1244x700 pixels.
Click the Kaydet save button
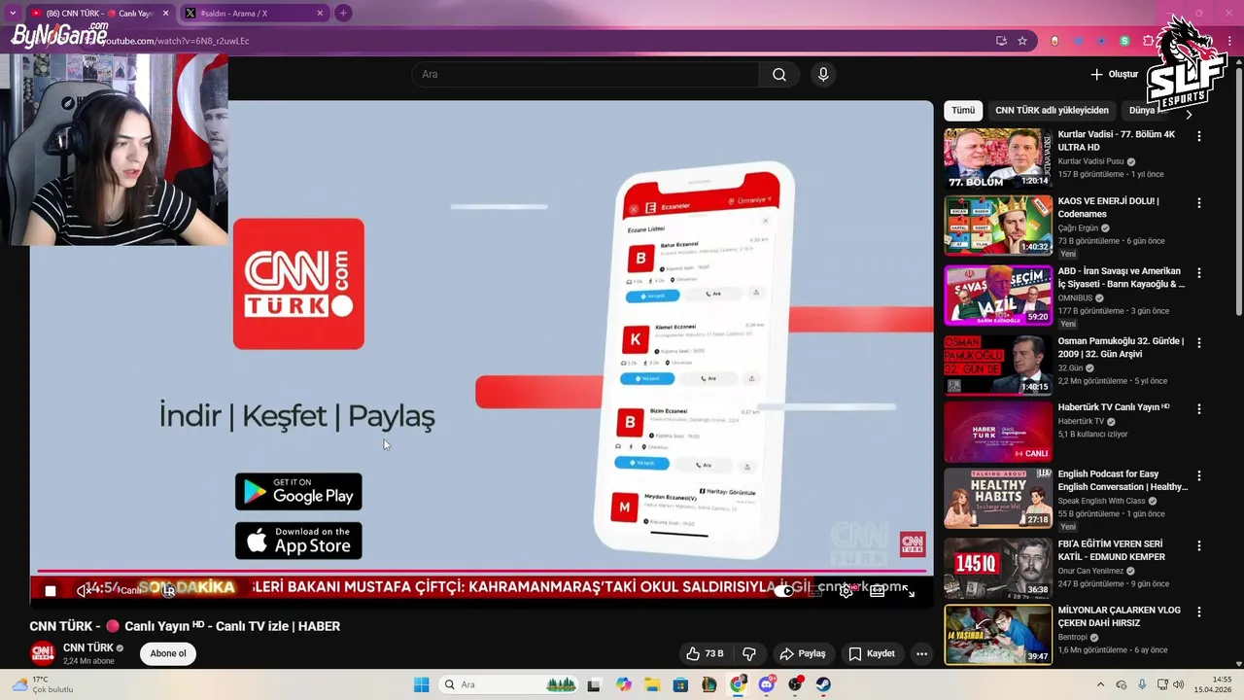point(872,653)
